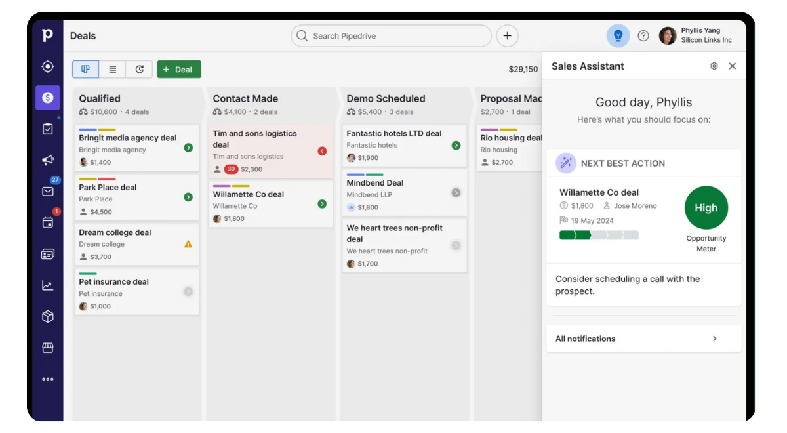Viewport: 787px width, 433px height.
Task: Open the Leads target icon in sidebar
Action: click(47, 66)
